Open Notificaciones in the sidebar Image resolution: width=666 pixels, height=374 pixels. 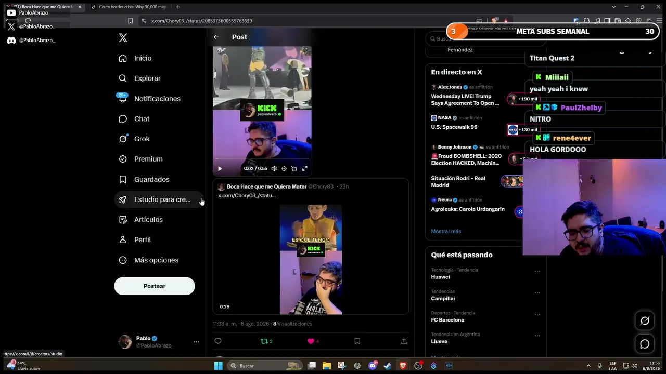pos(149,99)
